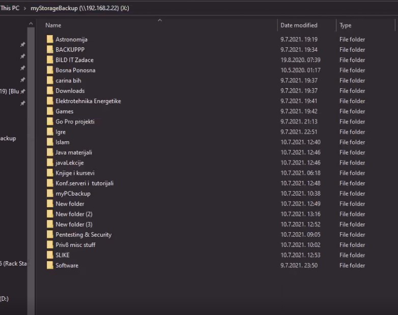Sort by the Type column header
The image size is (398, 315).
point(346,25)
